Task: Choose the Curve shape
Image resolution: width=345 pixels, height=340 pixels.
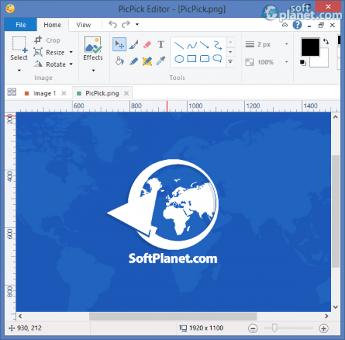Action: click(x=192, y=46)
